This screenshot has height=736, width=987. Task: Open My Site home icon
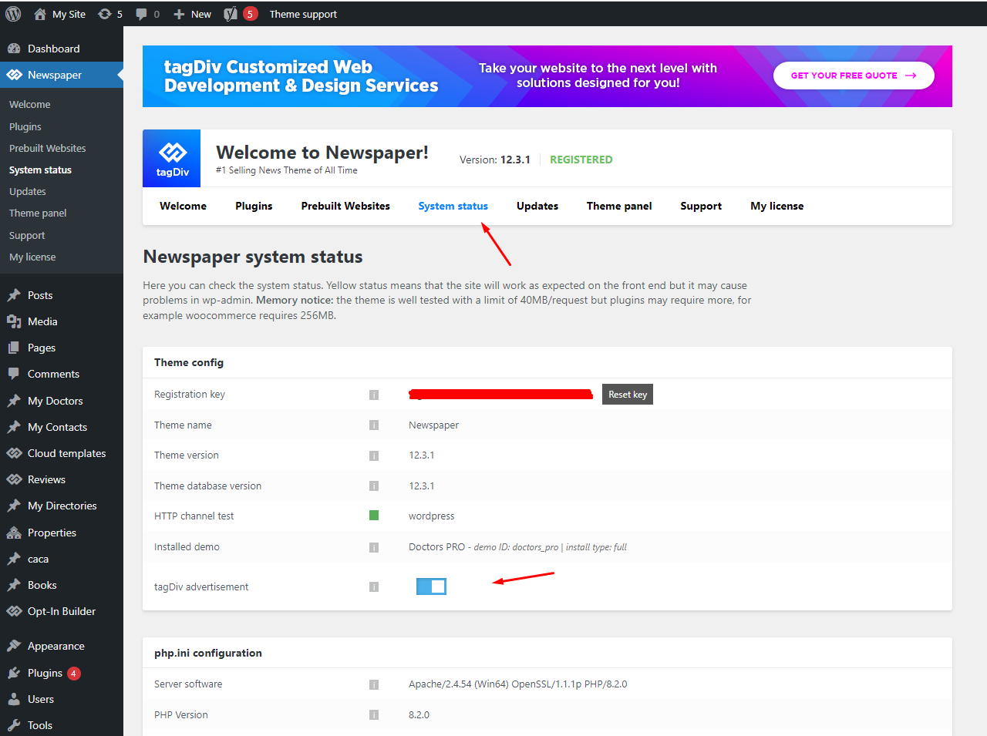[x=40, y=14]
